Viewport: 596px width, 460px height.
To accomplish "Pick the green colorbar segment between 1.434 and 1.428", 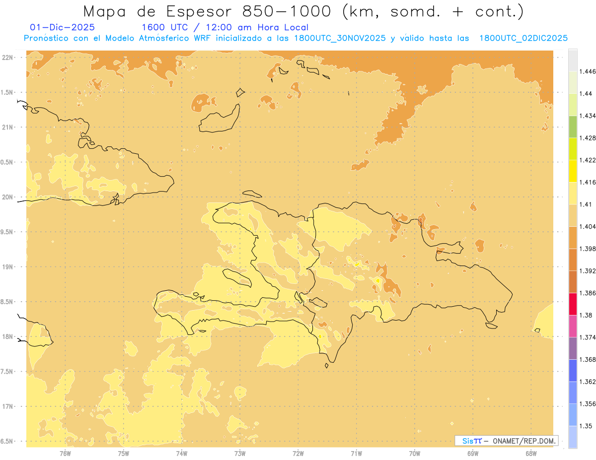I will 573,127.
